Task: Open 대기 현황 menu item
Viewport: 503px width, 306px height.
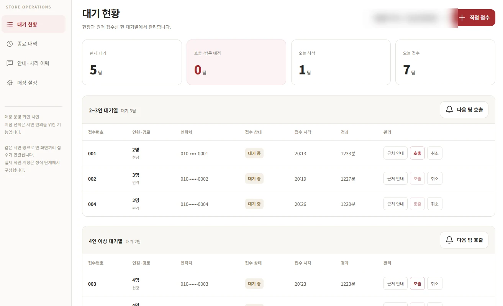Action: point(34,24)
